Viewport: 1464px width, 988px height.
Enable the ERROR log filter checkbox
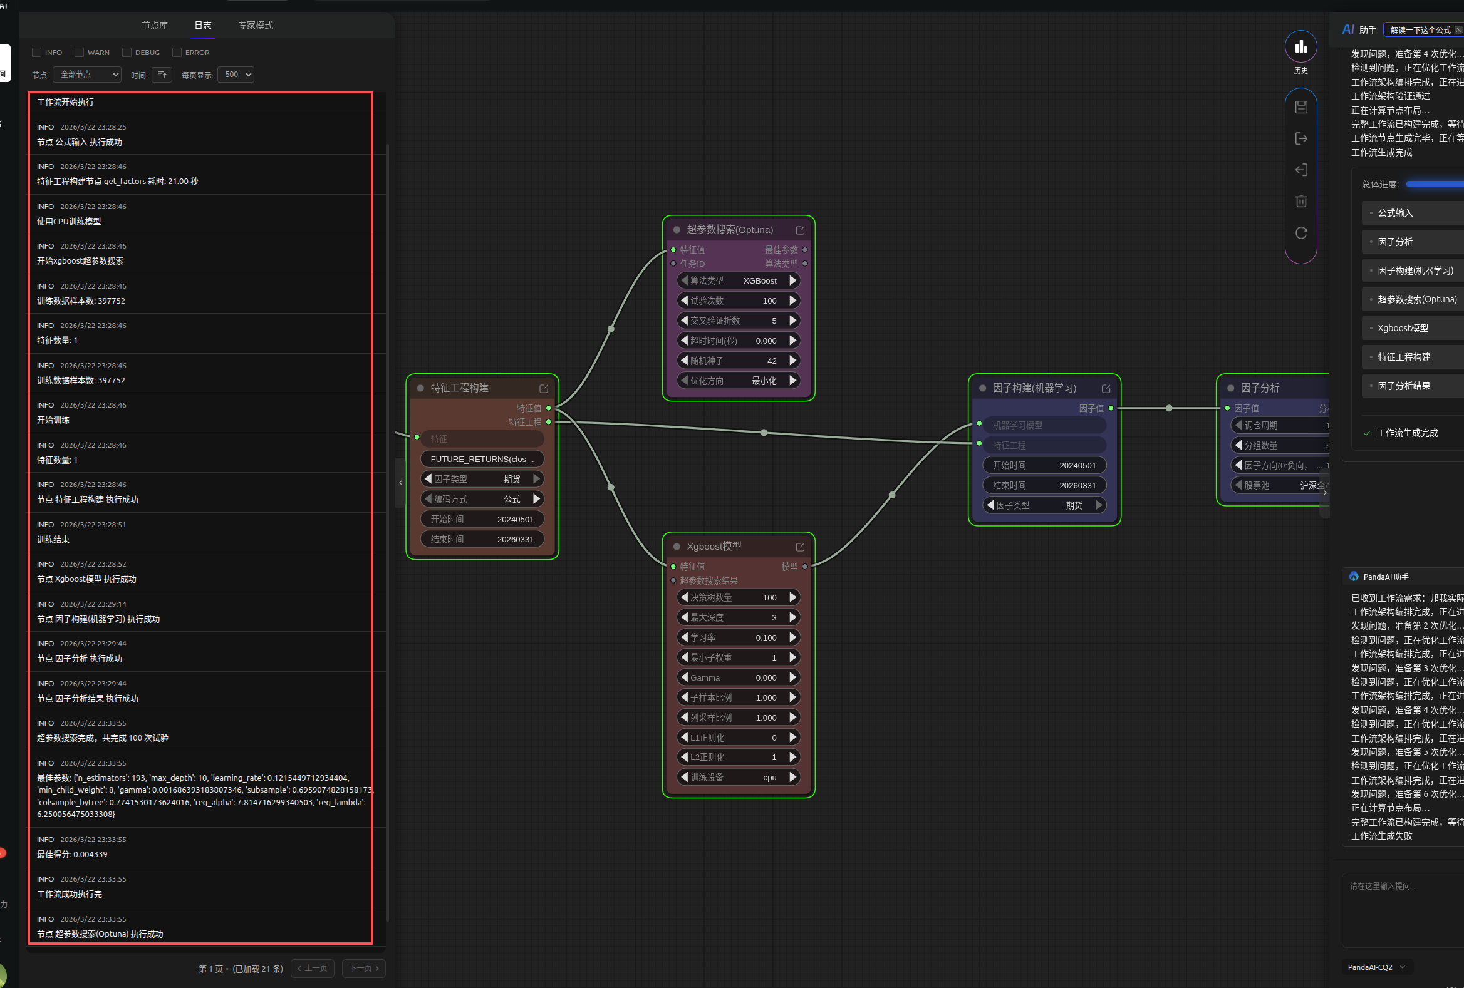click(x=177, y=52)
